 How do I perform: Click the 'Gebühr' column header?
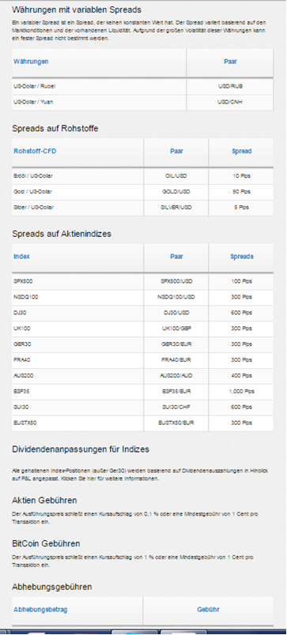[x=209, y=609]
